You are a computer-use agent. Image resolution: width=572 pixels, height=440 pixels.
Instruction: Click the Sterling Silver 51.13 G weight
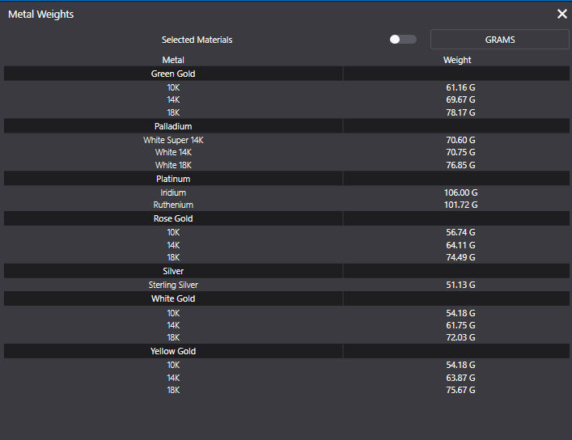coord(460,285)
